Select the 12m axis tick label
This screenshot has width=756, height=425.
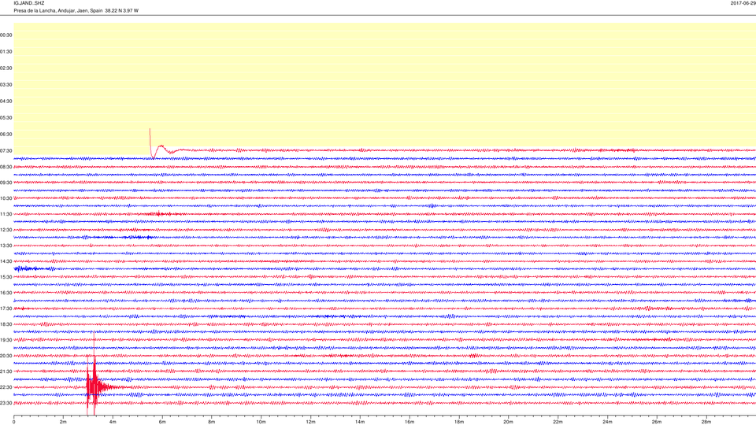(310, 422)
